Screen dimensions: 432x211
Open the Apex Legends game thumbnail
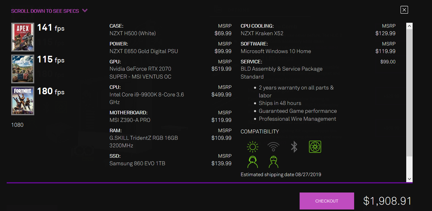[23, 37]
